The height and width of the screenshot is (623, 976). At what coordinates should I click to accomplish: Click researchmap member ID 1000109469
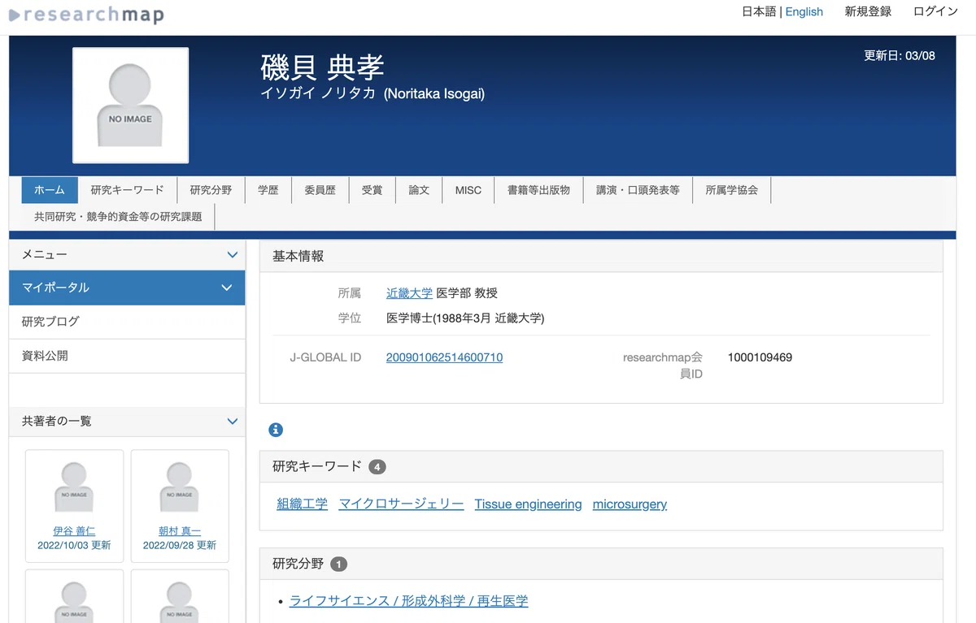[x=760, y=357]
